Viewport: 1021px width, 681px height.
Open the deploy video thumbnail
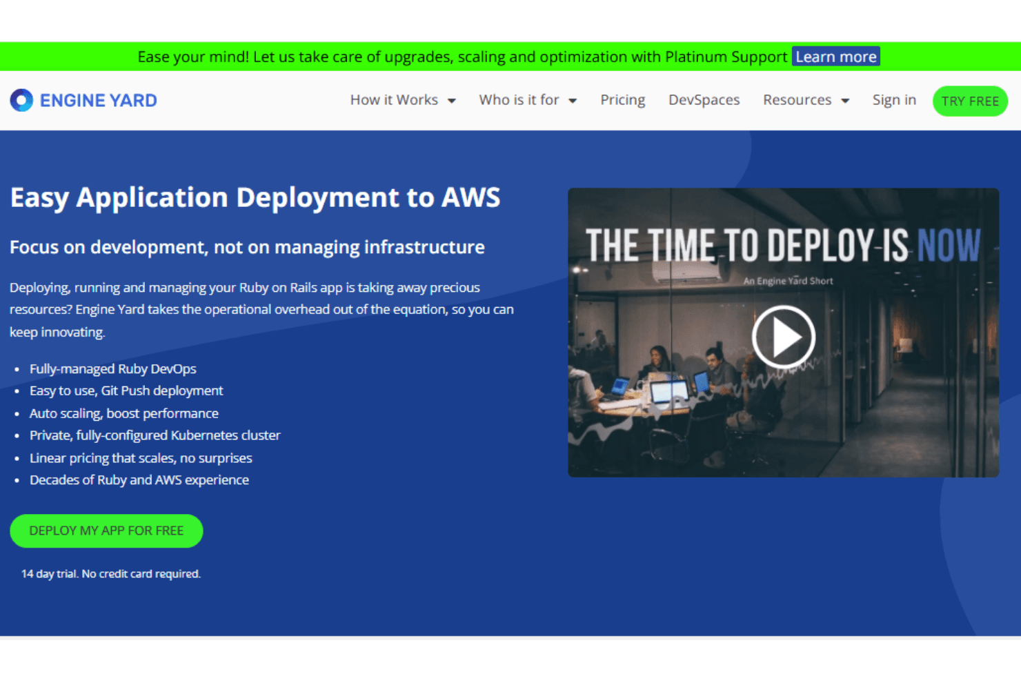[x=783, y=333]
